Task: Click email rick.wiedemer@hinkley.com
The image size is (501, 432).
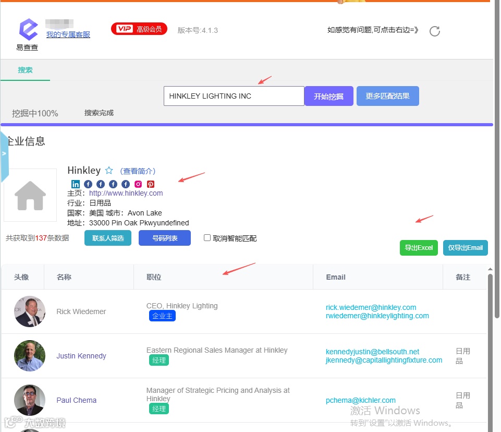Action: 371,307
